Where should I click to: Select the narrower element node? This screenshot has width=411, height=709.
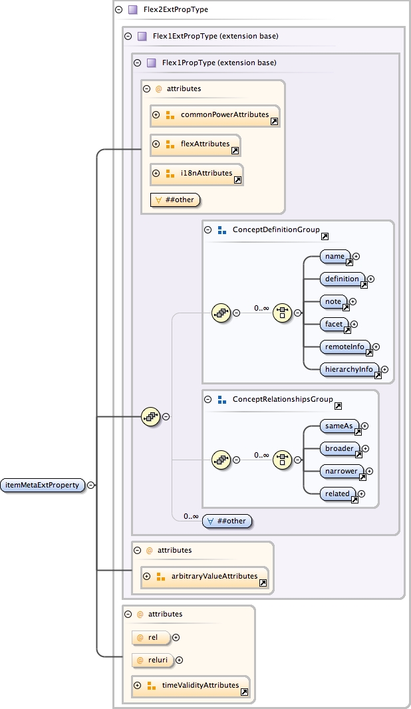pyautogui.click(x=341, y=471)
